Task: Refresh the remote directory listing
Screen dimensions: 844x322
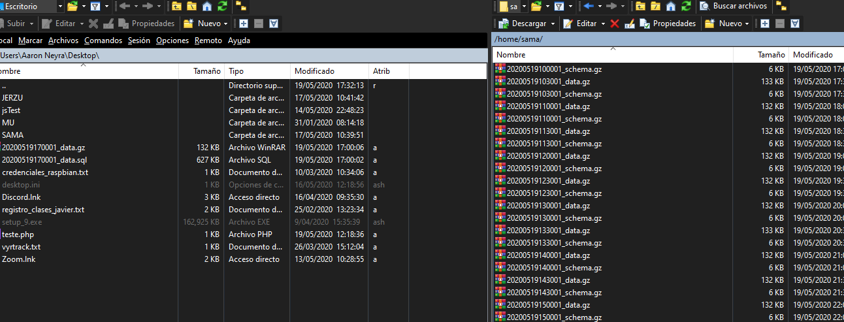Action: [x=685, y=7]
